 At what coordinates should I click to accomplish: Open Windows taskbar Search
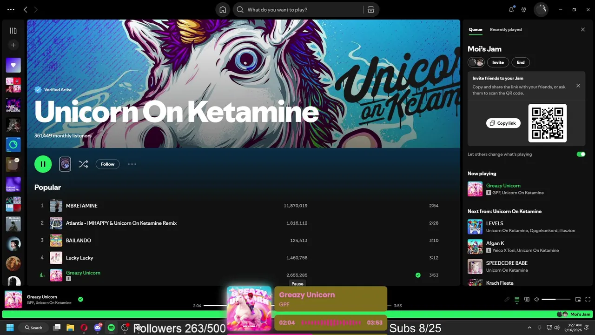point(33,328)
